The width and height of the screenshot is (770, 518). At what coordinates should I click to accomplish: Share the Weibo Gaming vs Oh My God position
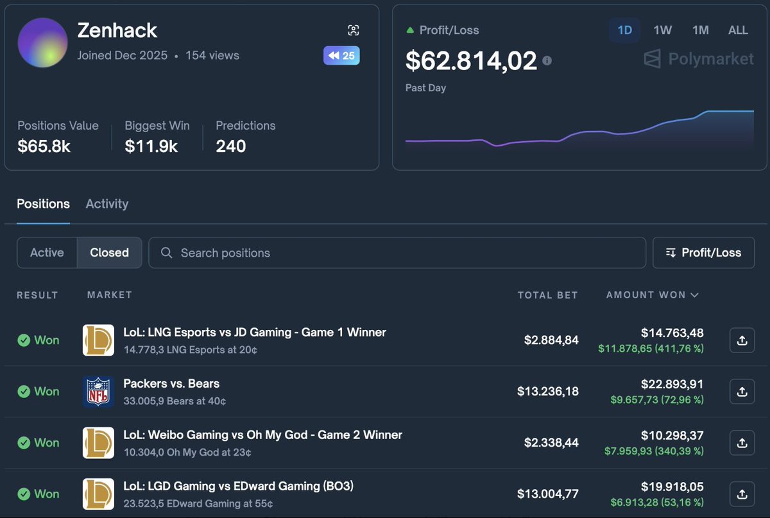(x=742, y=443)
